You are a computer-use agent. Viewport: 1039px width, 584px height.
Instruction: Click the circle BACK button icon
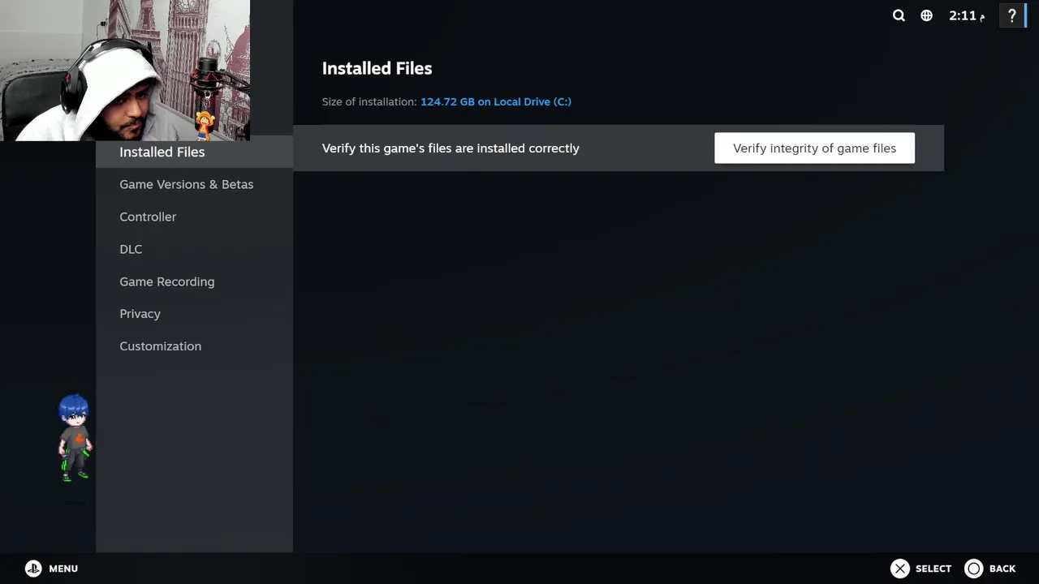[974, 569]
